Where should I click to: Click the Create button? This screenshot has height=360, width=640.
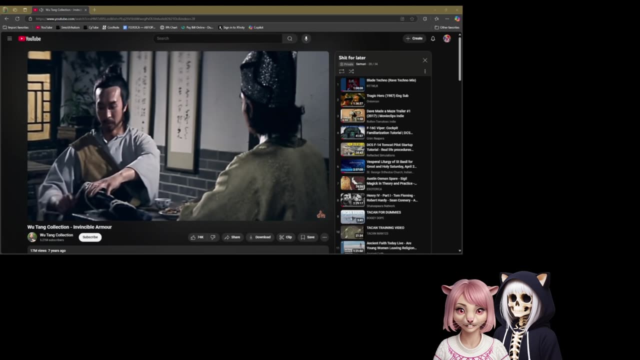coord(414,38)
